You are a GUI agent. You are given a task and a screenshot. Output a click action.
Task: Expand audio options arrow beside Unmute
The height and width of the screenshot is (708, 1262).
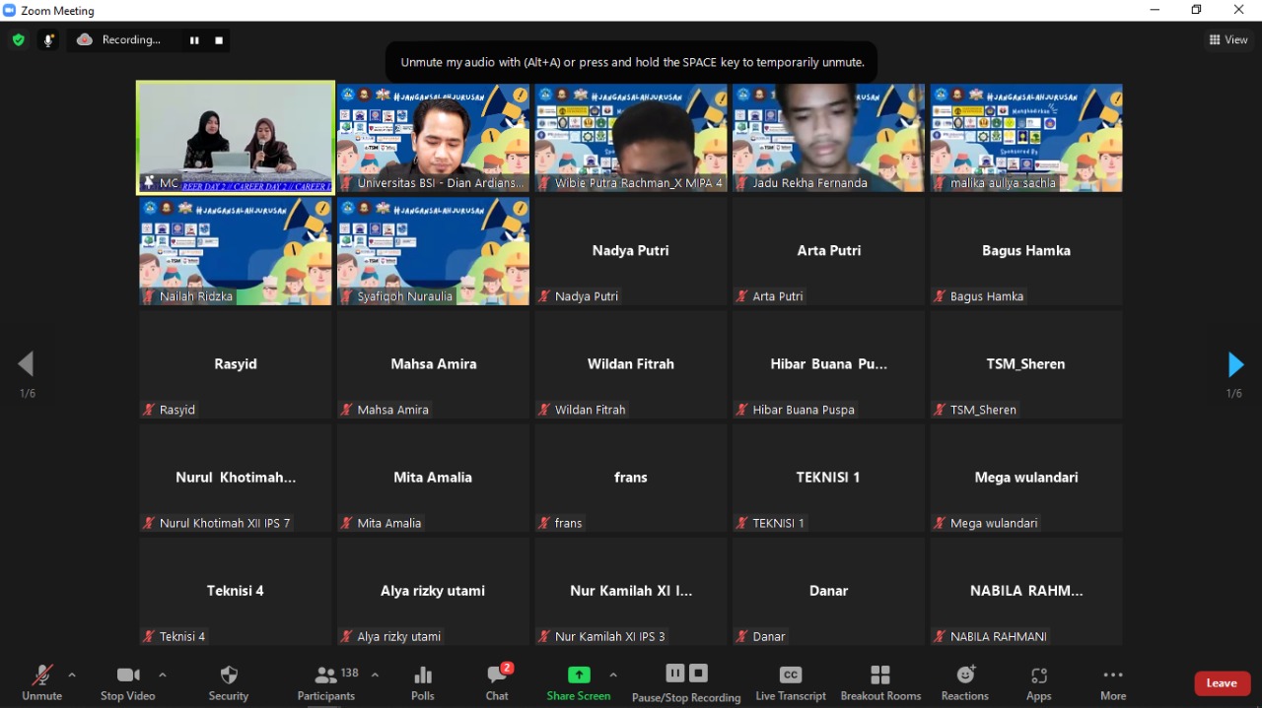[71, 676]
